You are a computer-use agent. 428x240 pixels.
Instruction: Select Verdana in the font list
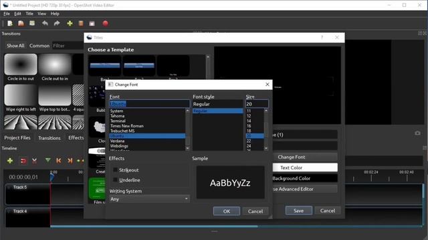(118, 141)
